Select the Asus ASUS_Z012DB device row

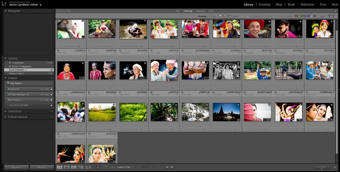[x=29, y=105]
